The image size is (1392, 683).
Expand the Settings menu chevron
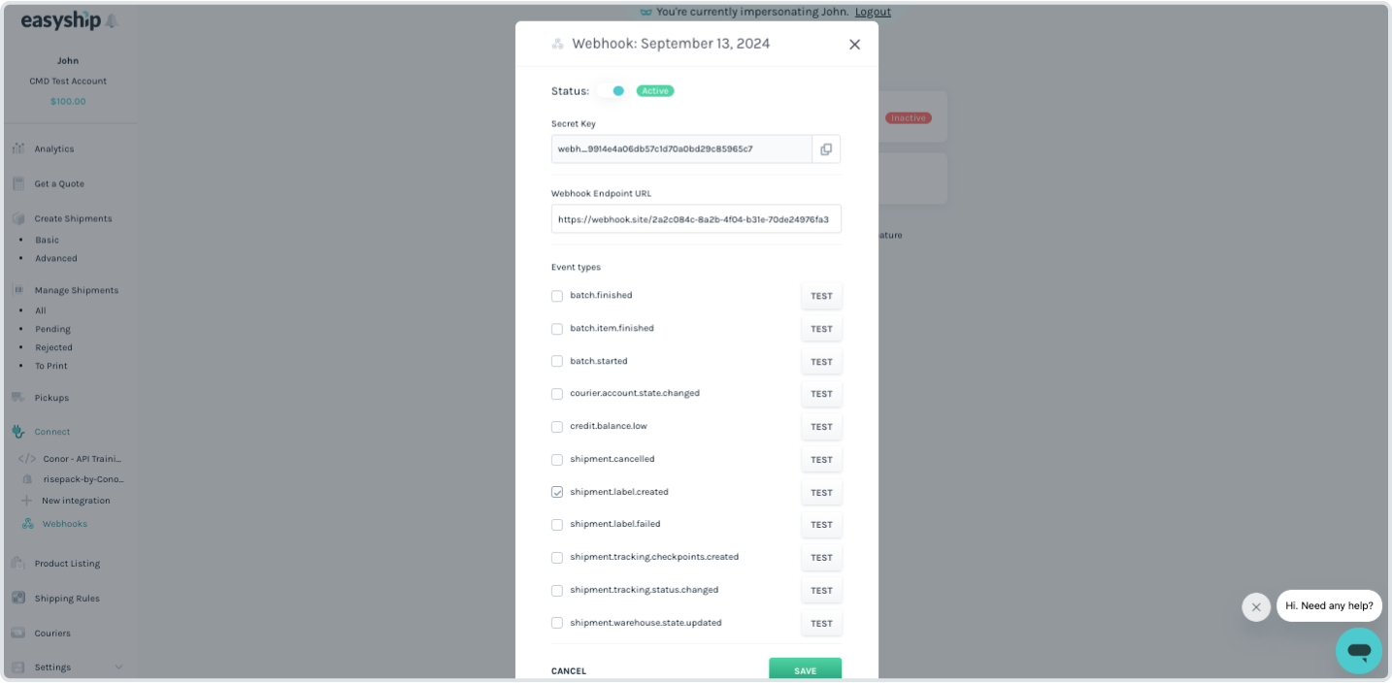click(119, 667)
